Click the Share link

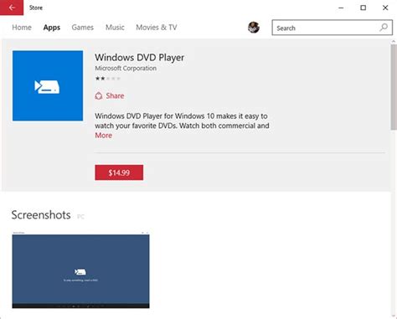pyautogui.click(x=115, y=95)
